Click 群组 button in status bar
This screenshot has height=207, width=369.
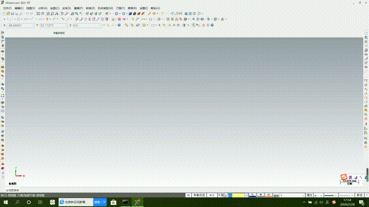tap(359, 195)
